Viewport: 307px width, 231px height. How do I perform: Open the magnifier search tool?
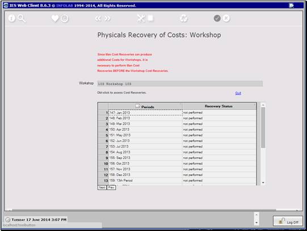pos(22,19)
